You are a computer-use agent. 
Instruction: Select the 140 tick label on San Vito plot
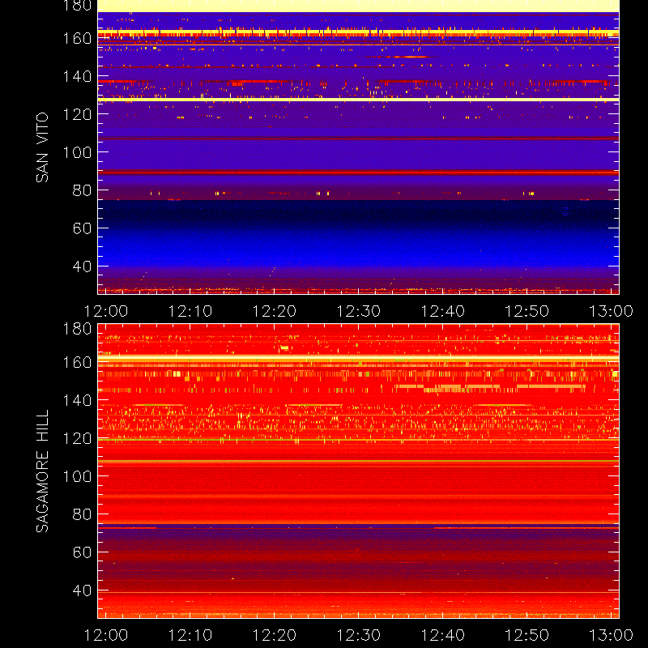(x=77, y=76)
